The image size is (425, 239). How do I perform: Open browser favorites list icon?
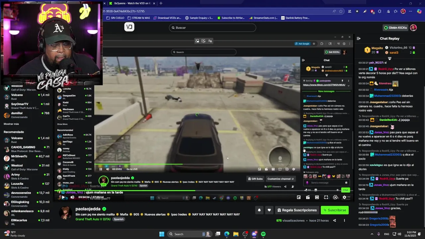[x=395, y=11]
